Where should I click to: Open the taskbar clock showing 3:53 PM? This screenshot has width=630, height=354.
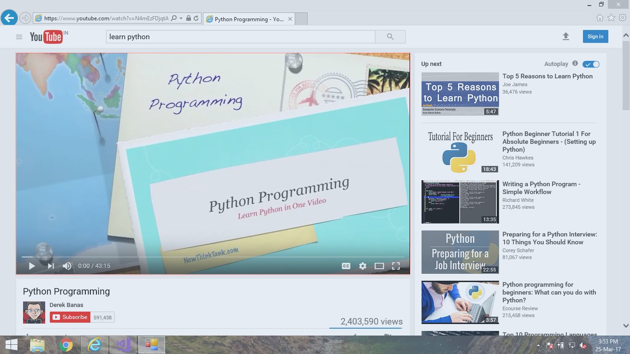[608, 345]
